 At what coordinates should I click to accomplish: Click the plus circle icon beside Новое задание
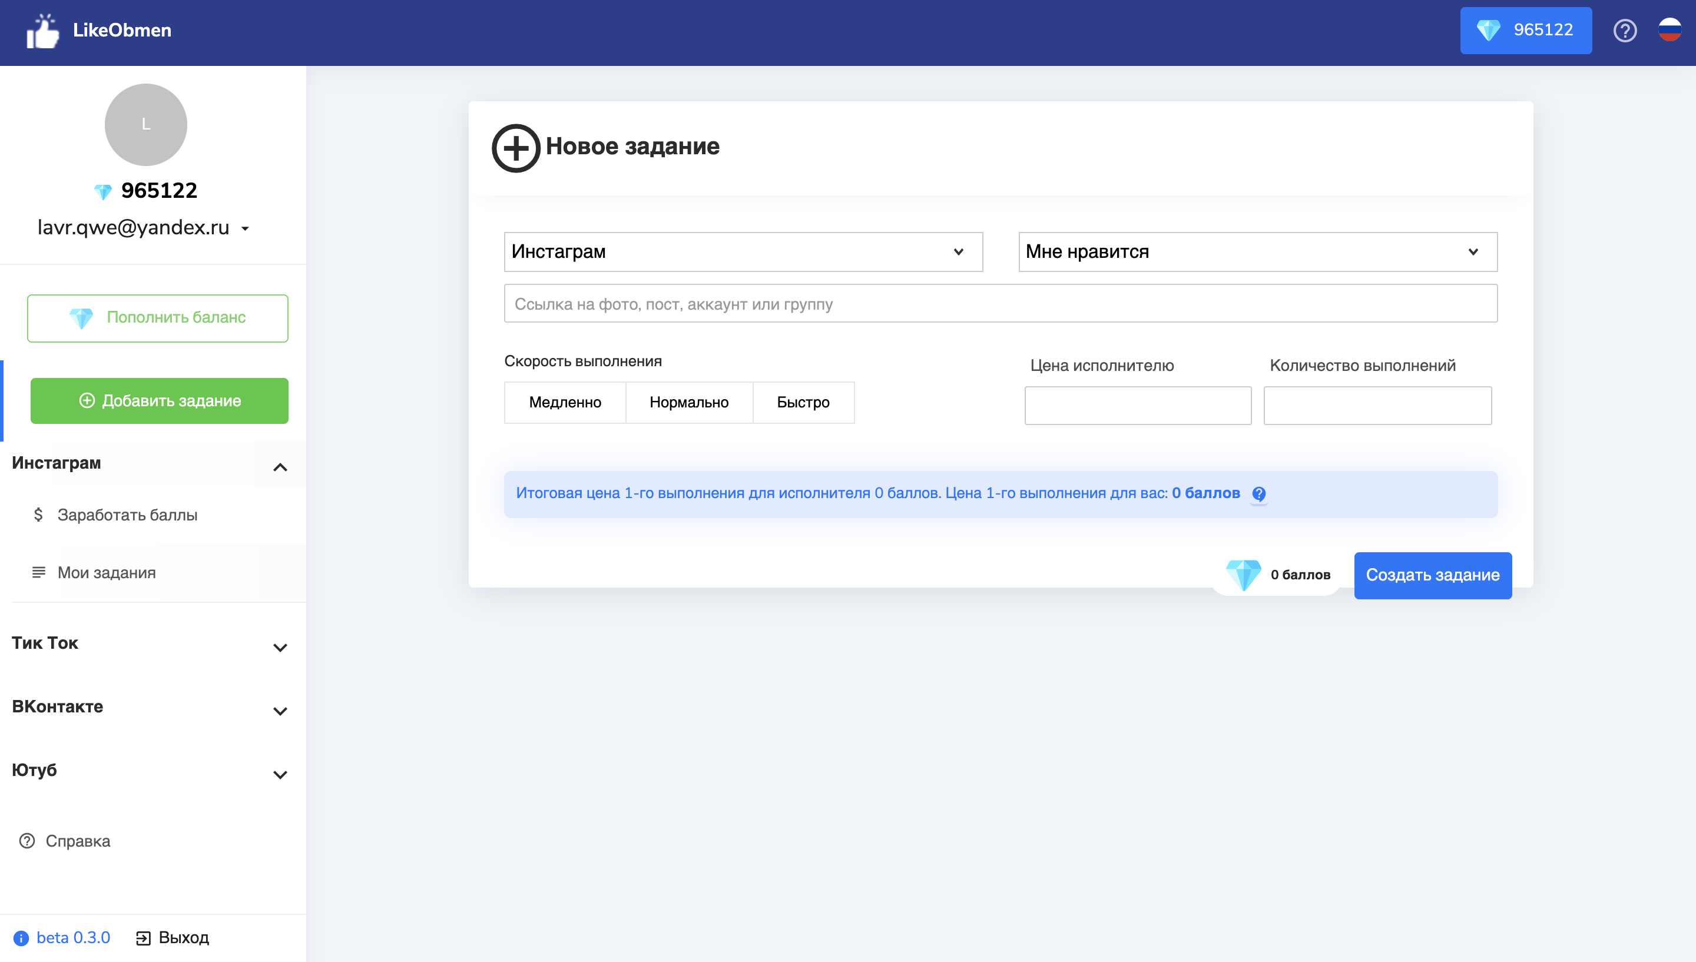click(x=515, y=148)
